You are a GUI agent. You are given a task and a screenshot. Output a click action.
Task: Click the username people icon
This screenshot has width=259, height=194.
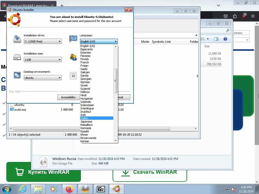coord(73,57)
